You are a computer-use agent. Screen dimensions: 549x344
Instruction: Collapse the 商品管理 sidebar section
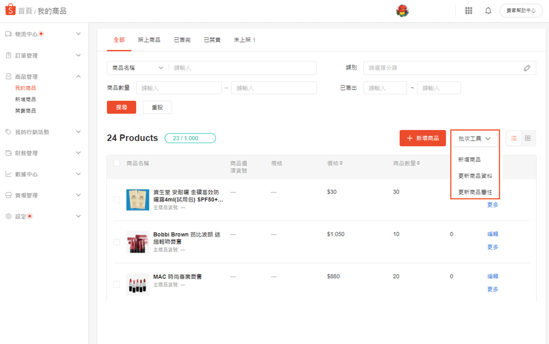(x=79, y=76)
